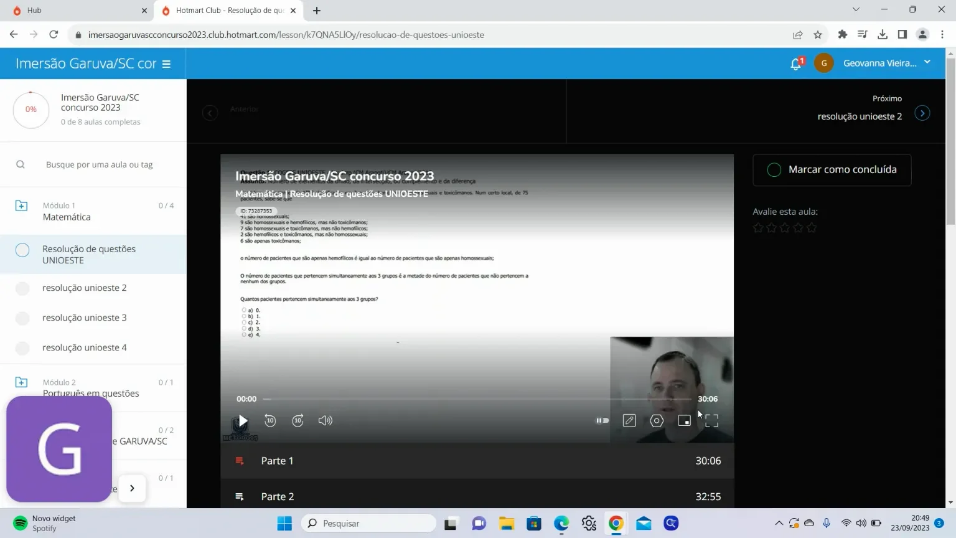The height and width of the screenshot is (538, 956).
Task: Open the video notes pencil icon
Action: coord(629,421)
